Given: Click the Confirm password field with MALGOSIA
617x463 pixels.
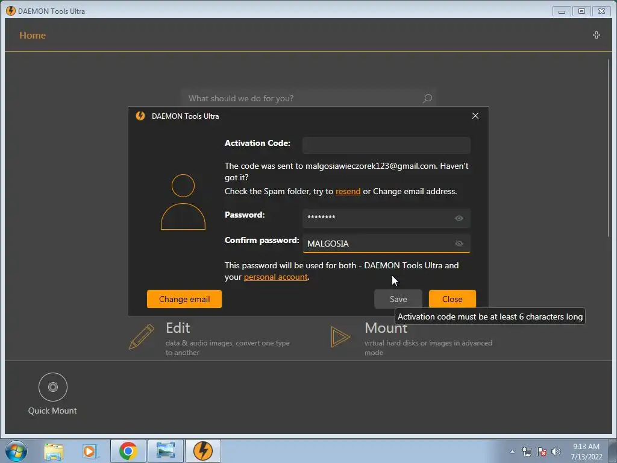Looking at the screenshot, I should (386, 244).
